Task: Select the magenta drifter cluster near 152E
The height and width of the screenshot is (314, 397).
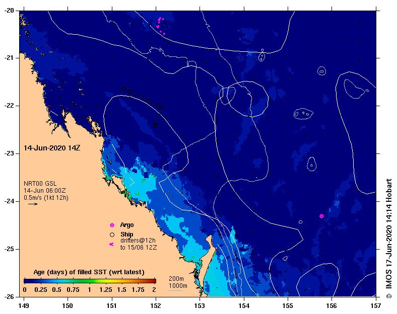Action: coord(161,26)
